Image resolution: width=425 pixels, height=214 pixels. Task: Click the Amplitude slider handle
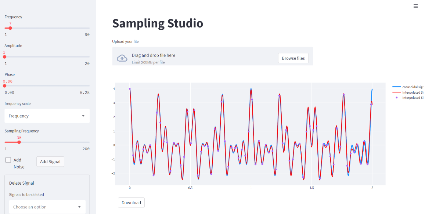(4, 57)
